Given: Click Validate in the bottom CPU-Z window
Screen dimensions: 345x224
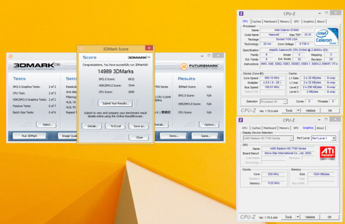Looking at the screenshot, I should (310, 217).
